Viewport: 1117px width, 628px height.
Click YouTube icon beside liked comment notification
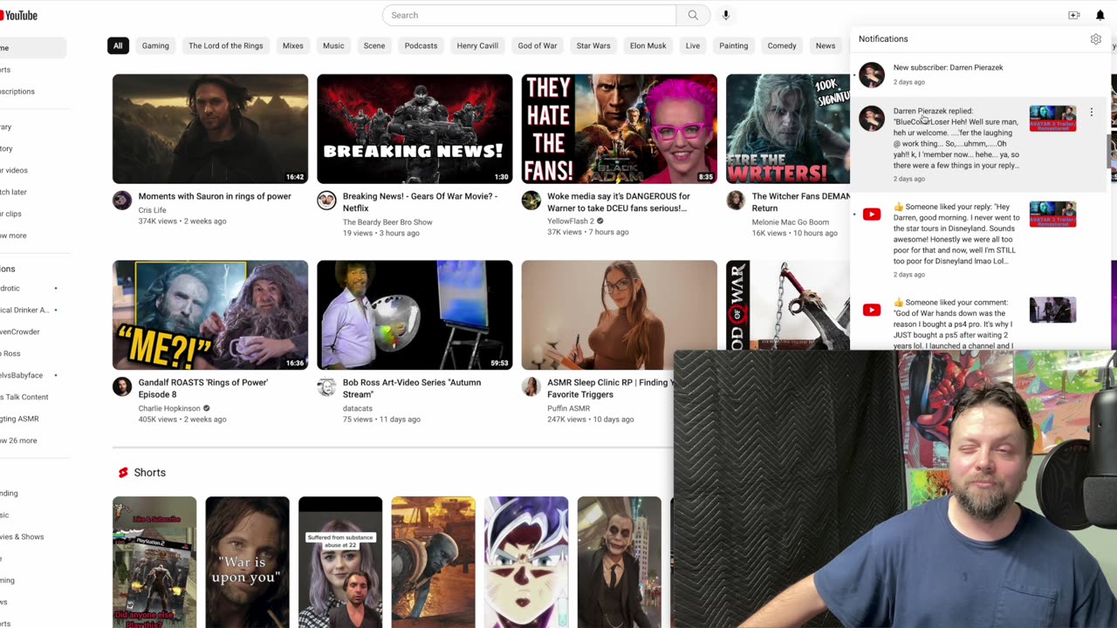pyautogui.click(x=872, y=310)
